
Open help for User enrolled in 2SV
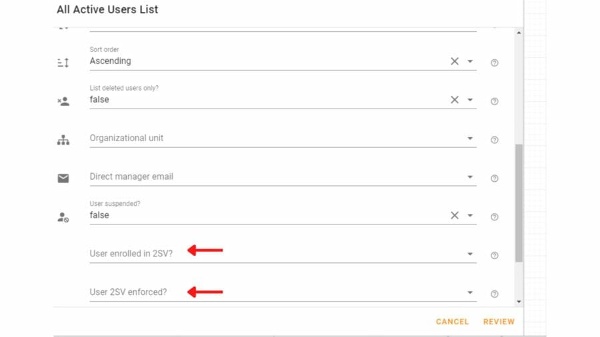click(x=495, y=255)
